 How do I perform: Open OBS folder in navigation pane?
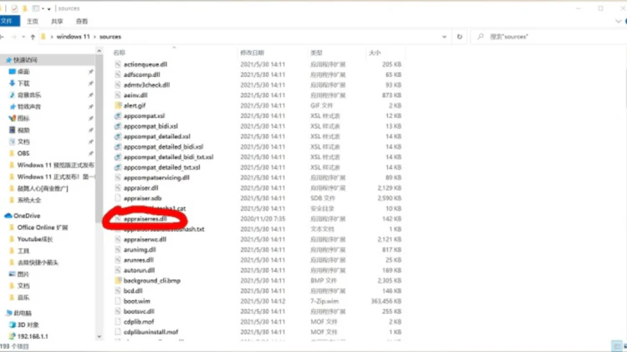click(23, 153)
